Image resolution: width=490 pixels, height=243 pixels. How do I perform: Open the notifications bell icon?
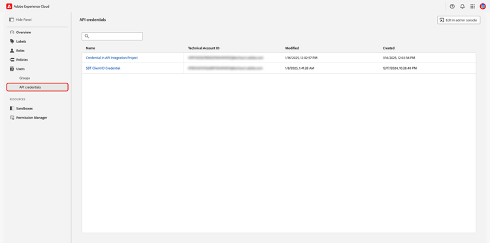[462, 7]
